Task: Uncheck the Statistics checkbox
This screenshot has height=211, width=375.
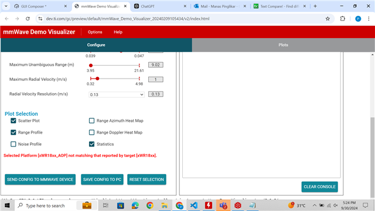Action: (x=91, y=144)
